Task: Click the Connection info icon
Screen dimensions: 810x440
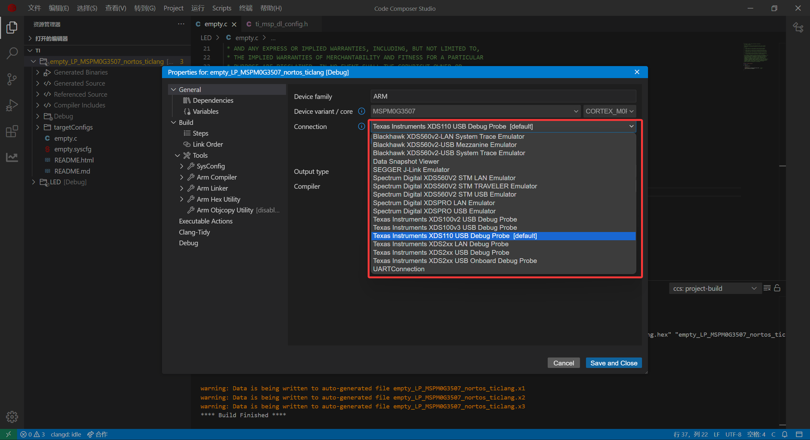Action: [361, 126]
